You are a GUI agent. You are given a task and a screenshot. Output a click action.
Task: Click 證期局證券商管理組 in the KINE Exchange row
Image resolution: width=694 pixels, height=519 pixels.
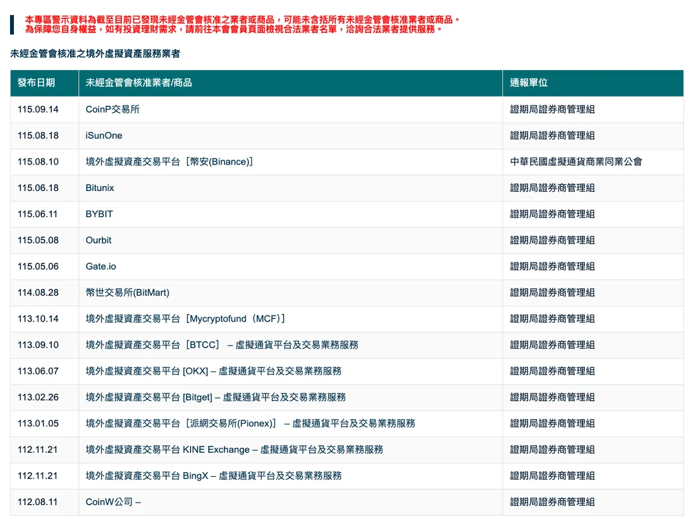point(552,449)
